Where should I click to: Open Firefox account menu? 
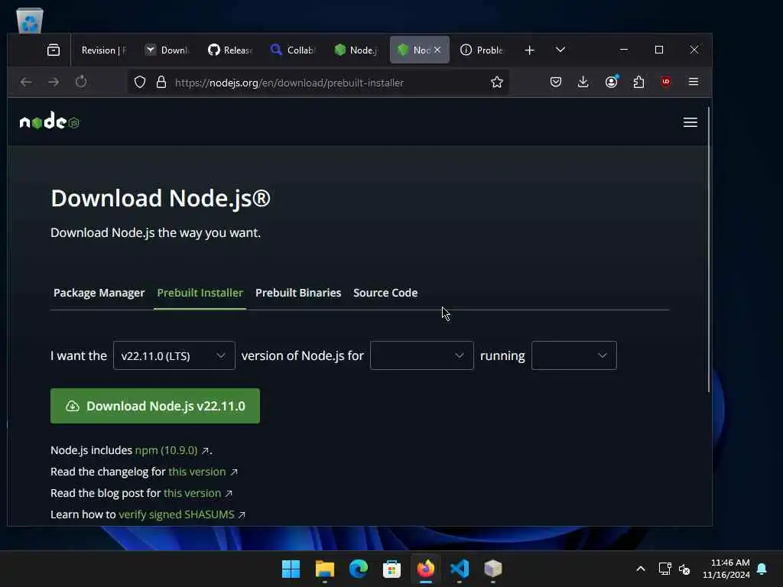click(x=611, y=82)
